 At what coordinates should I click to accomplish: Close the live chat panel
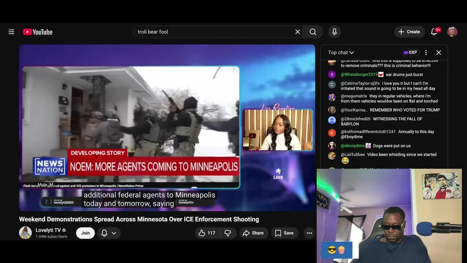coord(439,53)
